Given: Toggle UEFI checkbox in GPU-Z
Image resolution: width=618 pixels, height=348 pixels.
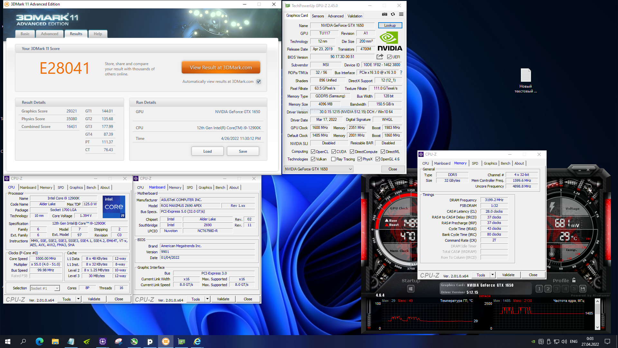Looking at the screenshot, I should coord(389,57).
